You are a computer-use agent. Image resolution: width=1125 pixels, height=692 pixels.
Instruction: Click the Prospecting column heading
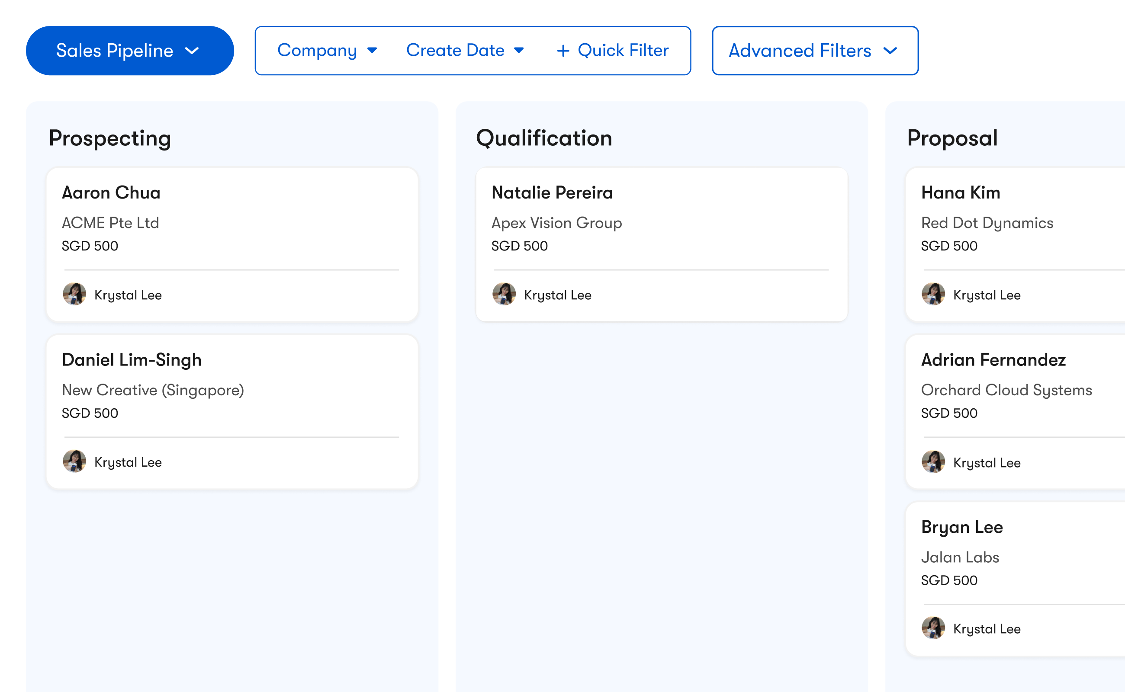[110, 138]
